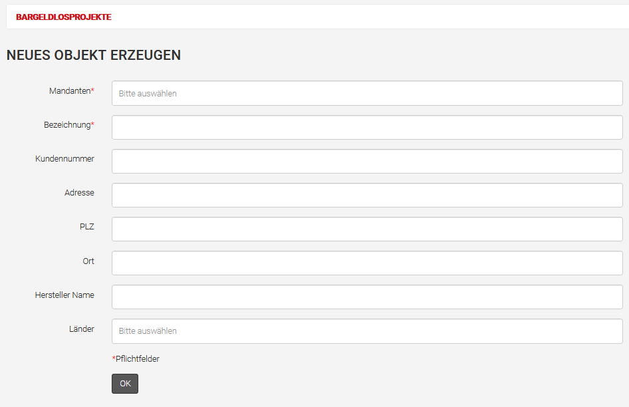Select the Kundennummer label text
629x407 pixels.
[x=64, y=159]
